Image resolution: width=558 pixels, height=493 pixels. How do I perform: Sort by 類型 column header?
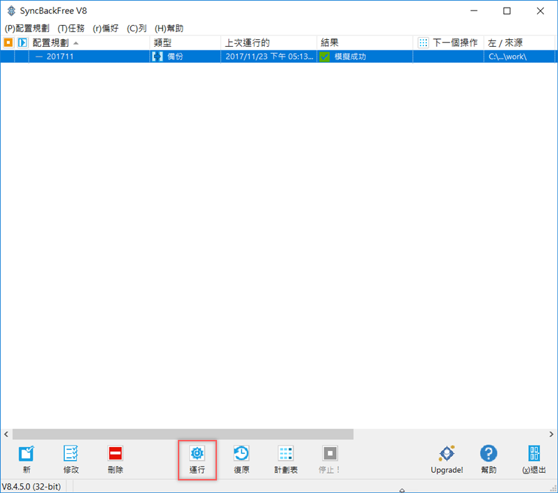pos(185,43)
